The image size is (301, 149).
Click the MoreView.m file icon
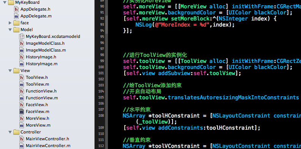point(22,125)
